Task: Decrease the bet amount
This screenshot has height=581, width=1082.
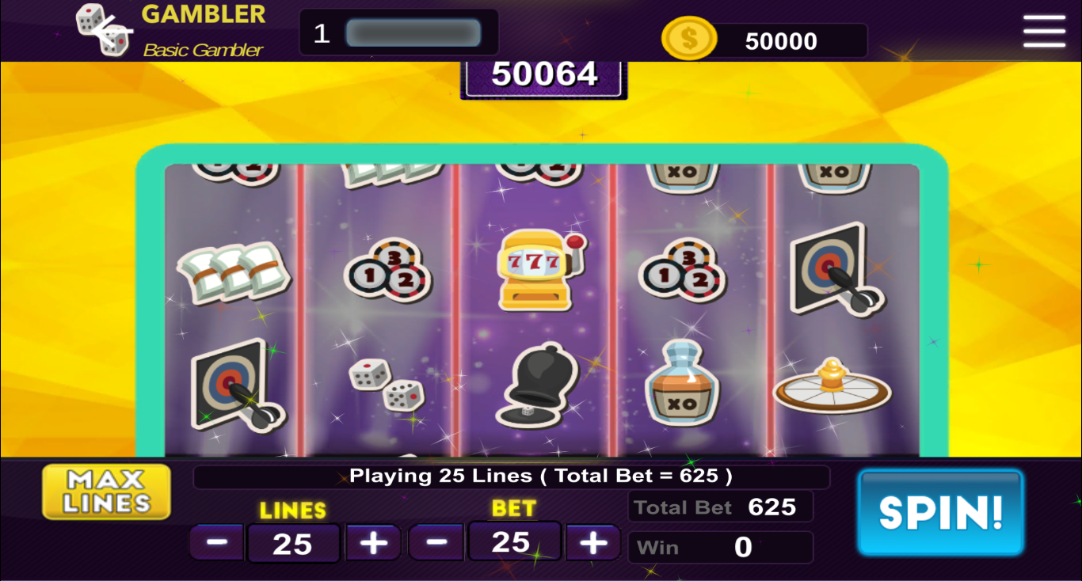Action: click(436, 542)
